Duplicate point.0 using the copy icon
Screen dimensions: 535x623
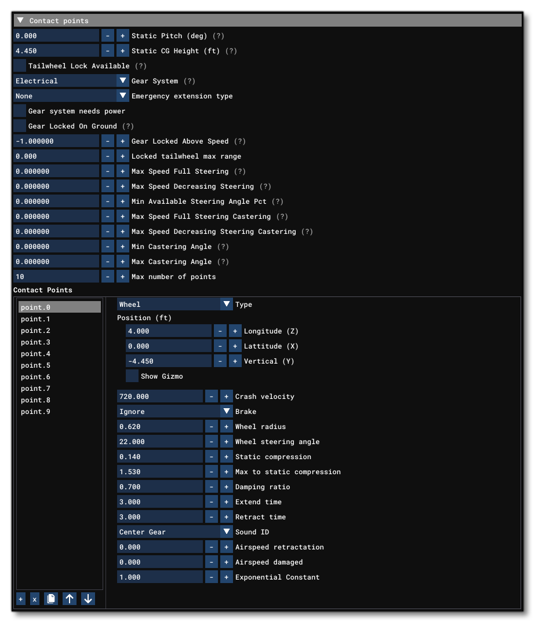(50, 599)
